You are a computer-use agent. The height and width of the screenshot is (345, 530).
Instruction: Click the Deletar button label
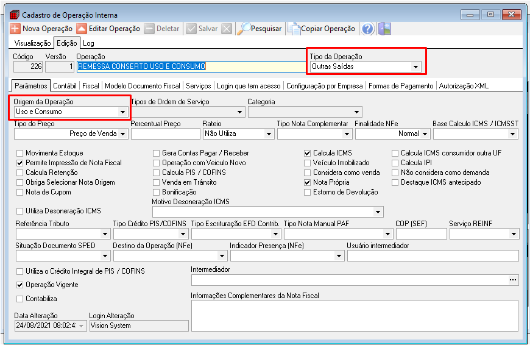[168, 29]
